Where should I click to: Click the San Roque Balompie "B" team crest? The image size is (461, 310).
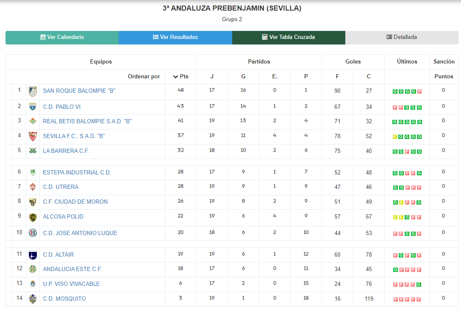(33, 91)
